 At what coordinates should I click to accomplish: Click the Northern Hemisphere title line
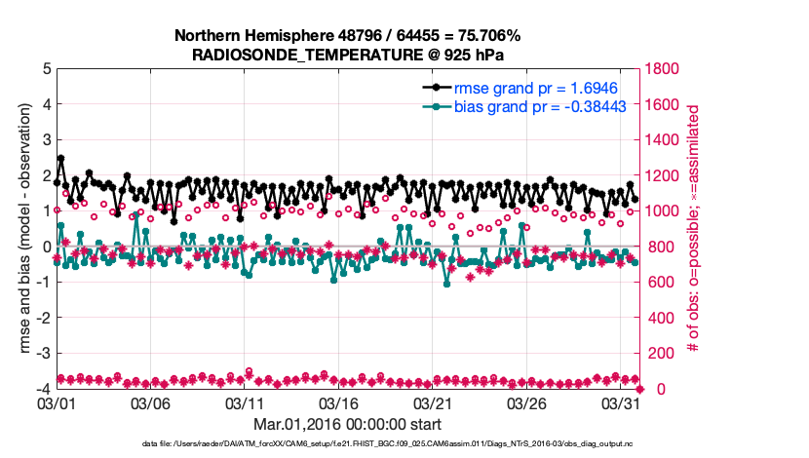click(347, 36)
